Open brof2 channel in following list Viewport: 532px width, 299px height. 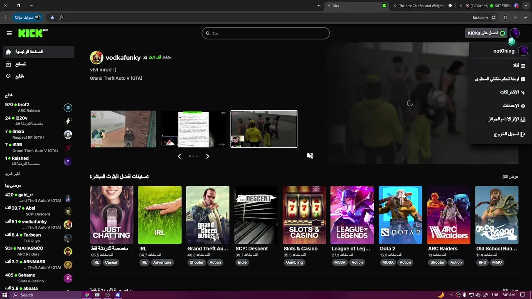pyautogui.click(x=38, y=108)
